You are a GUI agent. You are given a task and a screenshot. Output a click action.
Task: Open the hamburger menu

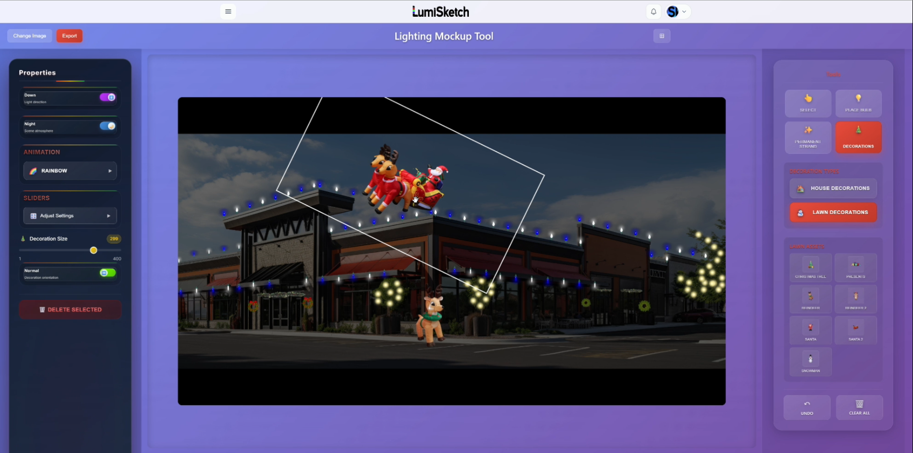point(228,11)
